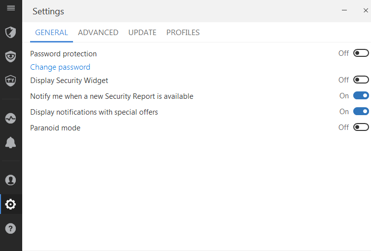Enable Paranoid mode toggle
Image resolution: width=371 pixels, height=251 pixels.
coord(361,127)
